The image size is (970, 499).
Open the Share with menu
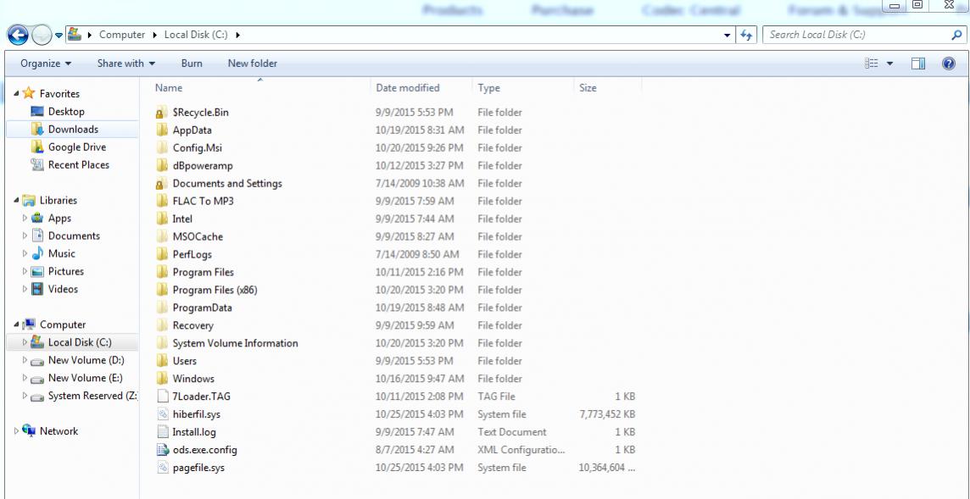click(x=125, y=64)
